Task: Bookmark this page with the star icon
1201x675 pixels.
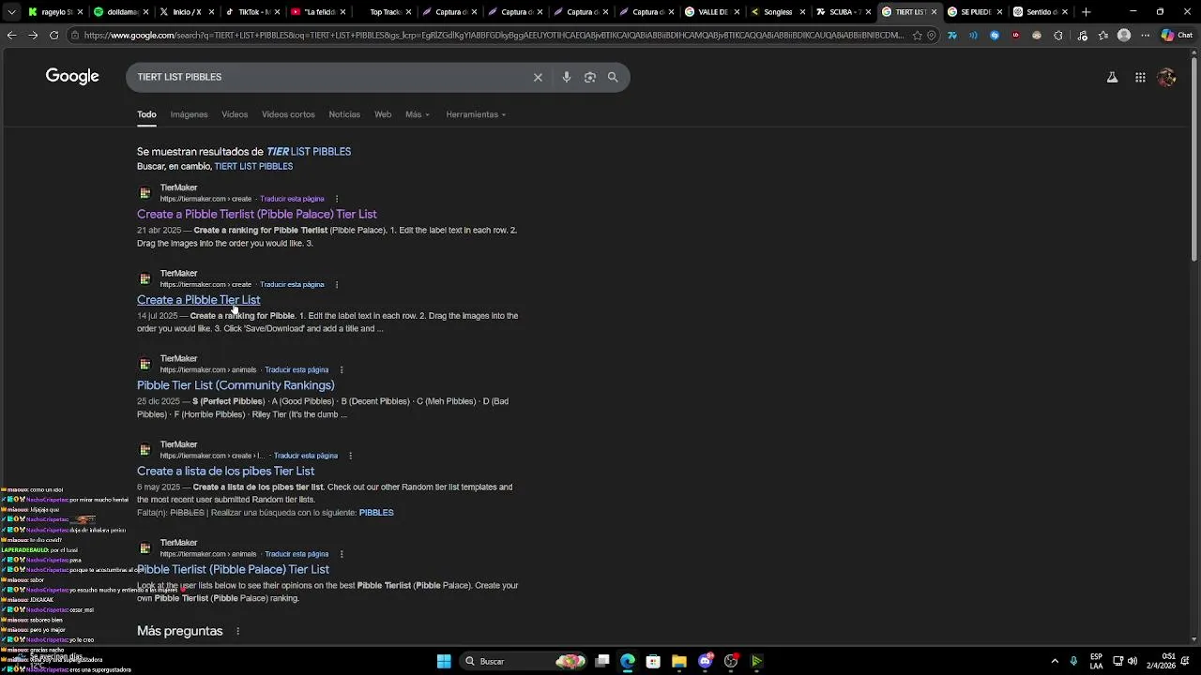Action: 917,36
